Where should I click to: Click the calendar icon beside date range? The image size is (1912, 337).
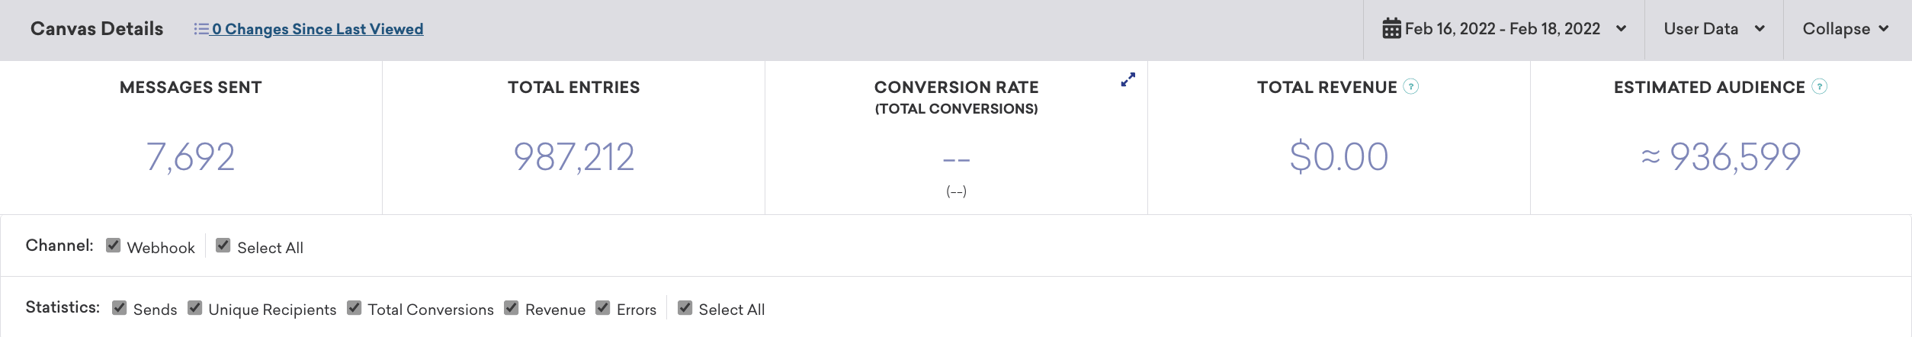1391,29
